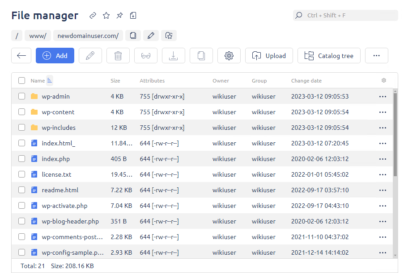Click the search magnifier icon
Screen dimensions: 408x273
(299, 15)
